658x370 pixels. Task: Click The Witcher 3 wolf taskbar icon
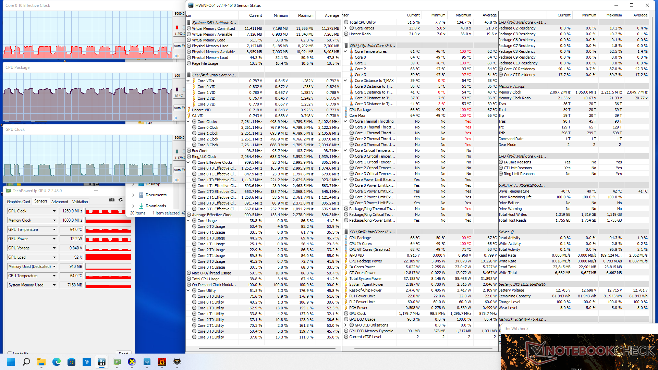point(177,362)
